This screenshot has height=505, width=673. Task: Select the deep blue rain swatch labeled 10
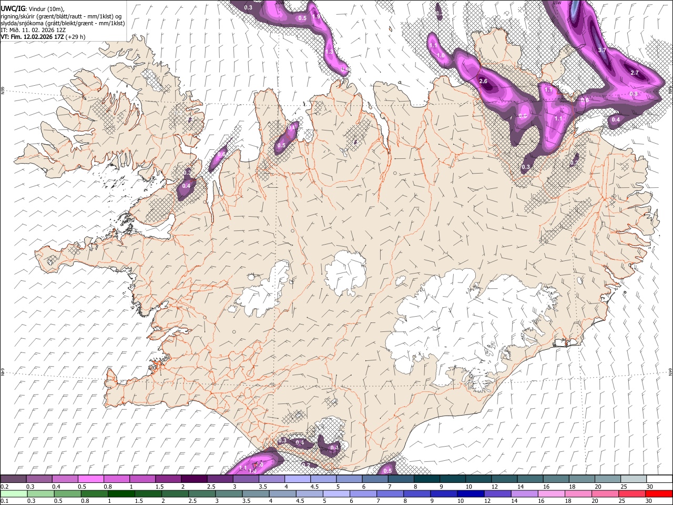[471, 493]
